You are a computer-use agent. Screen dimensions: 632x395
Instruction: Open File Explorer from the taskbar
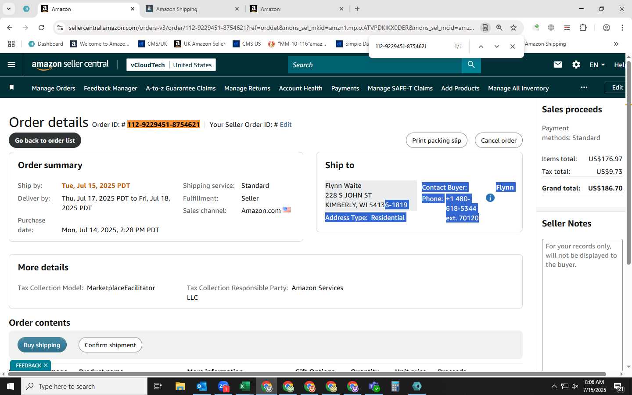click(180, 386)
